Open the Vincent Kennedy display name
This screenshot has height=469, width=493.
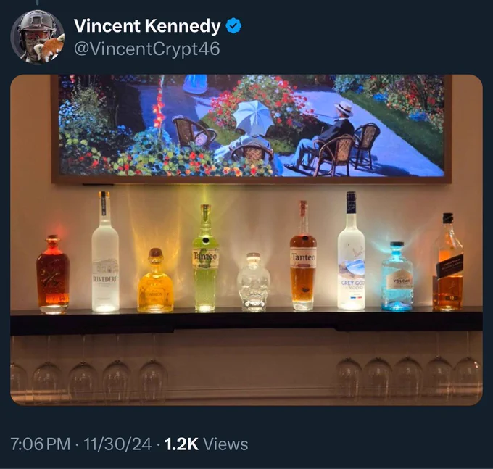147,26
